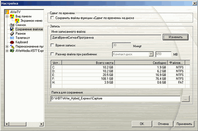Click the recorded file name field
This screenshot has height=131, width=198.
(x=106, y=38)
